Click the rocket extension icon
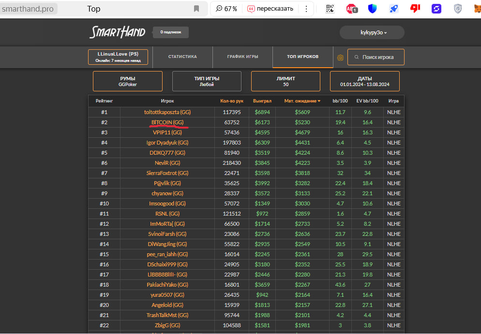The image size is (481, 334). coord(393,9)
